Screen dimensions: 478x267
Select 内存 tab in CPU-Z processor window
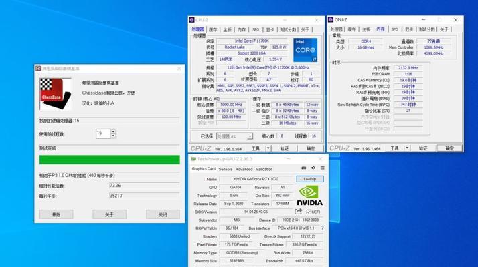242,29
